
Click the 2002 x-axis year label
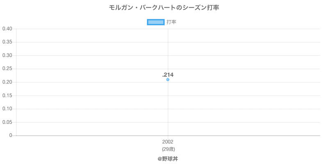pos(168,142)
